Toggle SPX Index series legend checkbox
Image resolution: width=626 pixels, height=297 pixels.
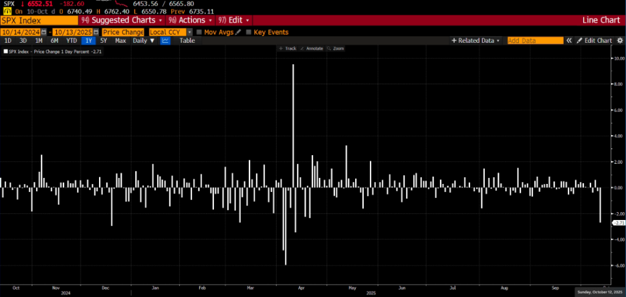(x=7, y=52)
